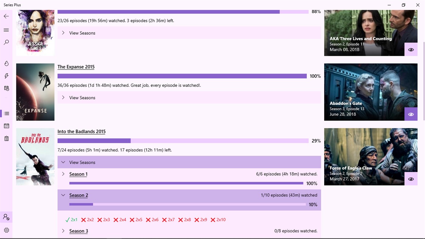
Task: Toggle watched status on AKA Three Lives and Counting
Action: (x=411, y=49)
